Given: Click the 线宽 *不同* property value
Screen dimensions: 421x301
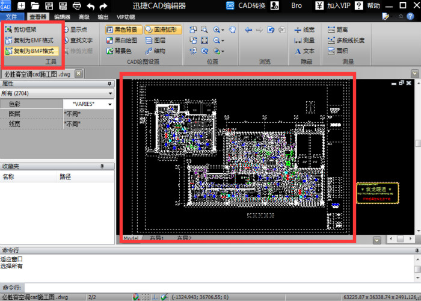Looking at the screenshot, I should pos(88,124).
